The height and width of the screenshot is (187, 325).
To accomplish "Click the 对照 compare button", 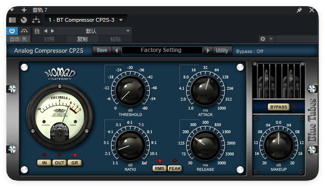I will click(x=49, y=39).
